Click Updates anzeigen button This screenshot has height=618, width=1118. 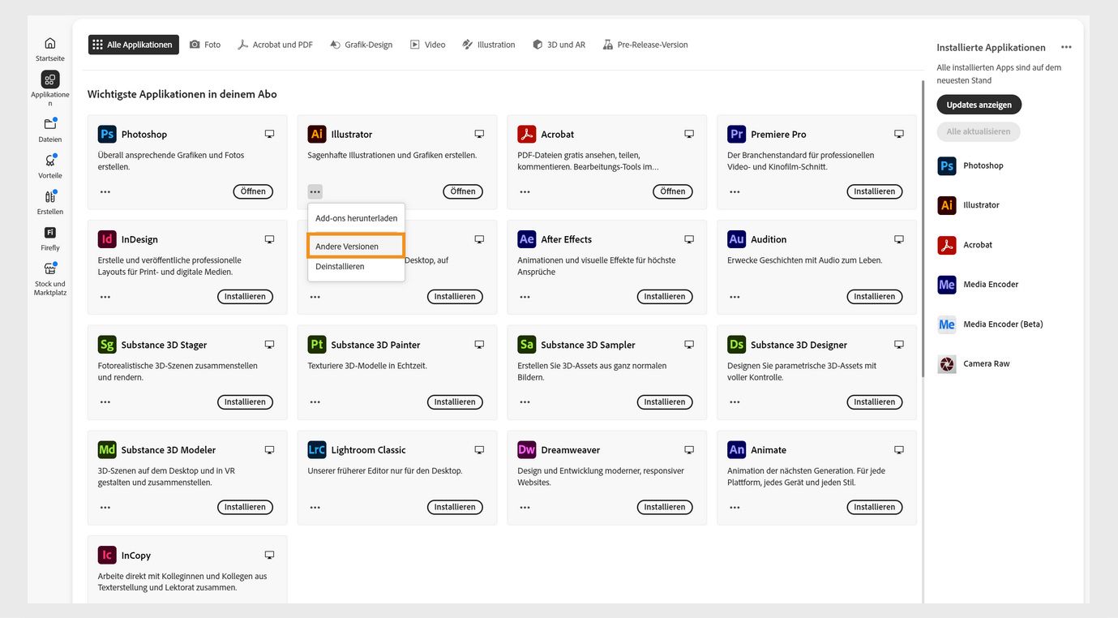click(x=979, y=105)
